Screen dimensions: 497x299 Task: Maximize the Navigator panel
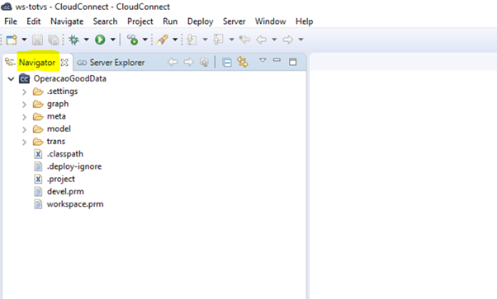click(293, 62)
